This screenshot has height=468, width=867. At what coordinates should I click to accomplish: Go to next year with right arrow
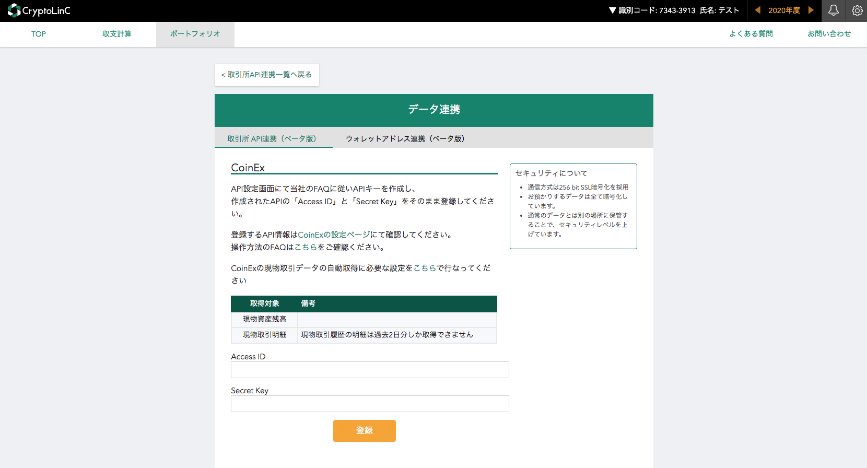click(x=811, y=10)
